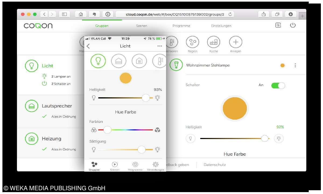Open the Küche group icon
This screenshot has height=194, width=323.
tap(213, 42)
